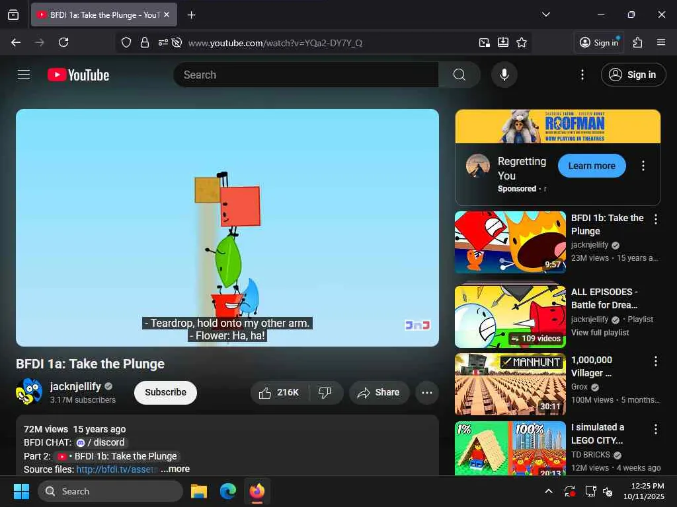Show hidden system tray icons
This screenshot has height=507, width=677.
click(x=548, y=491)
